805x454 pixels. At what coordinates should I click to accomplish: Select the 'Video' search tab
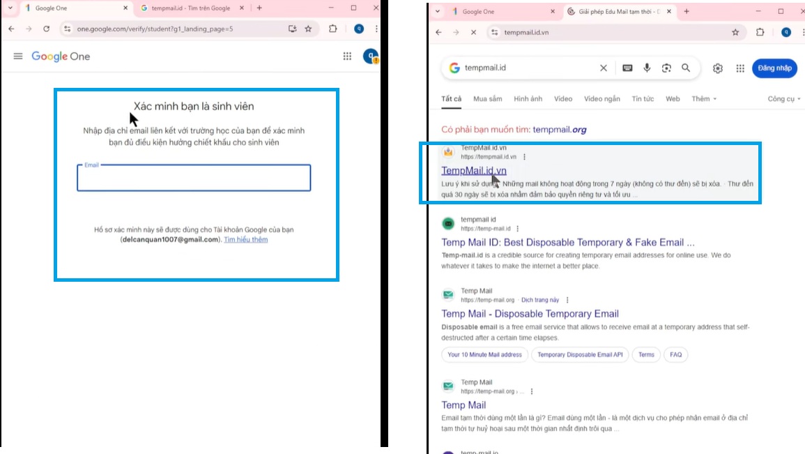tap(563, 98)
